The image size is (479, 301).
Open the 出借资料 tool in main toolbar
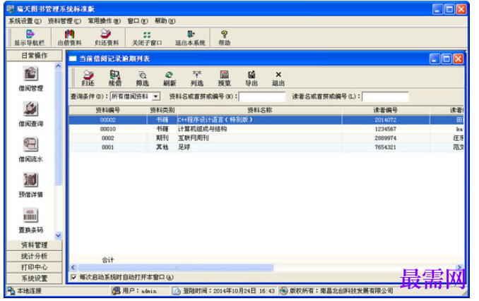tap(70, 34)
